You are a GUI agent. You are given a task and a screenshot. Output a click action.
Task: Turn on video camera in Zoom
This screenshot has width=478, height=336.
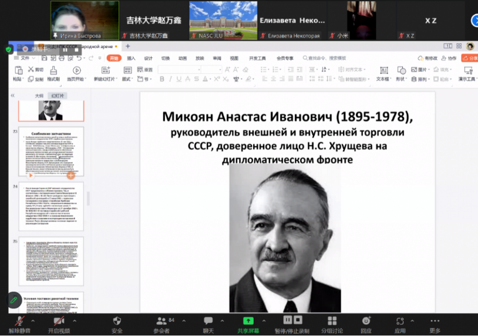(59, 321)
